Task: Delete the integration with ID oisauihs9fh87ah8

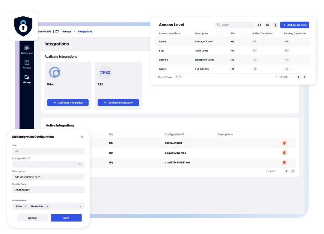Action: pos(284,153)
